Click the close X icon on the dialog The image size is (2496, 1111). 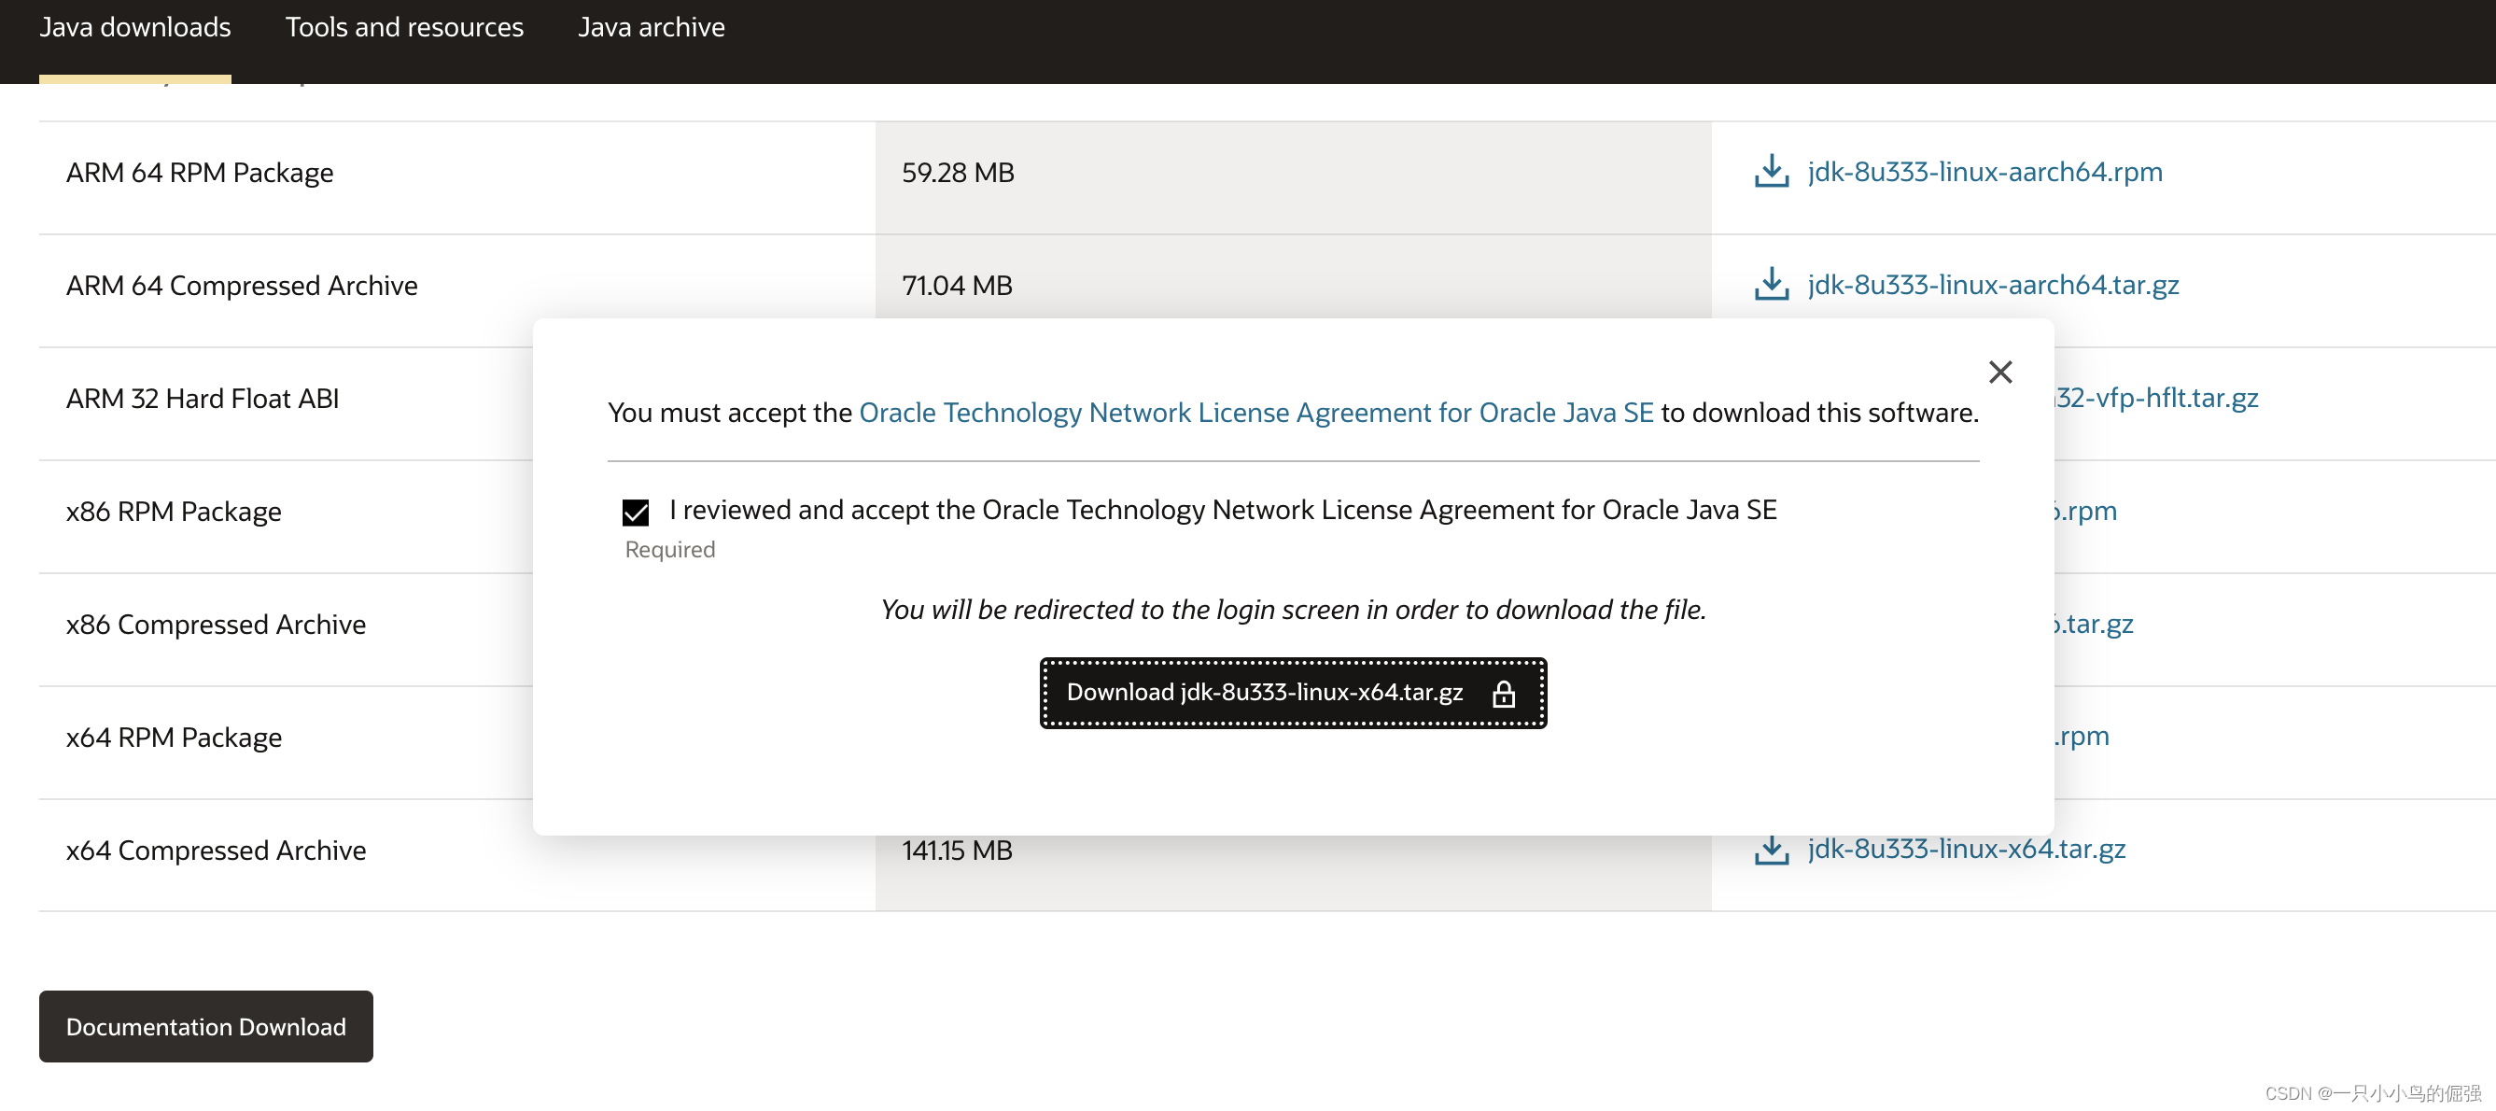coord(2002,371)
